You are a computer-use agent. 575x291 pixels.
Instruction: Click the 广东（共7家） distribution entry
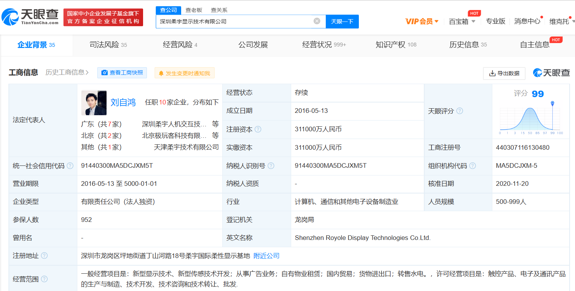pos(101,124)
